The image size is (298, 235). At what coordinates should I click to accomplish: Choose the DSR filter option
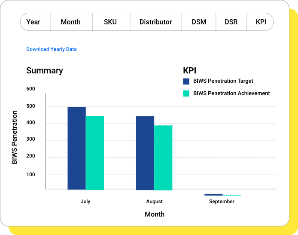(x=231, y=22)
